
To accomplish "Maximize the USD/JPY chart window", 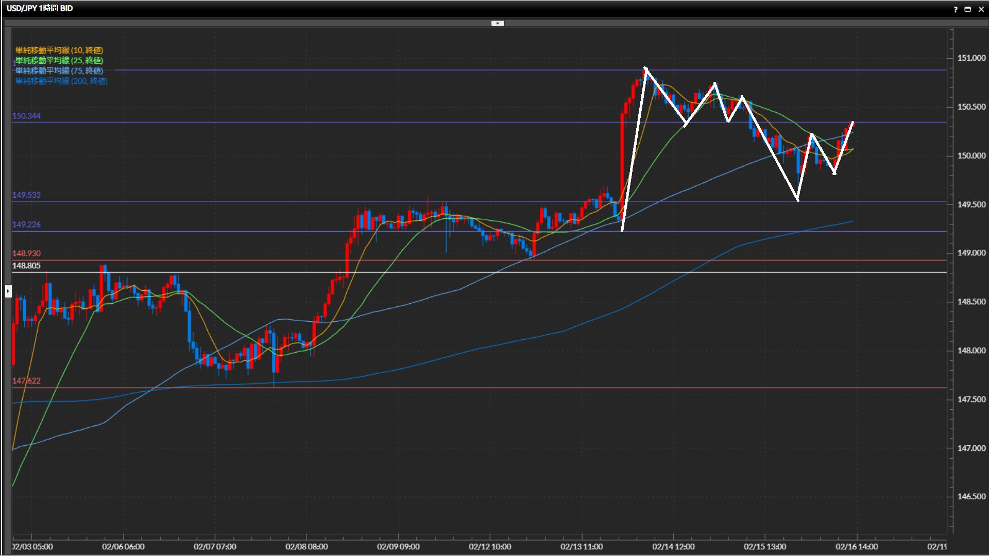I will tap(968, 9).
